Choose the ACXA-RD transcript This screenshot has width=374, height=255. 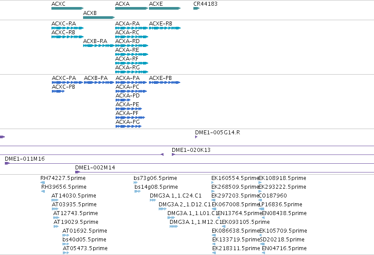(132, 46)
